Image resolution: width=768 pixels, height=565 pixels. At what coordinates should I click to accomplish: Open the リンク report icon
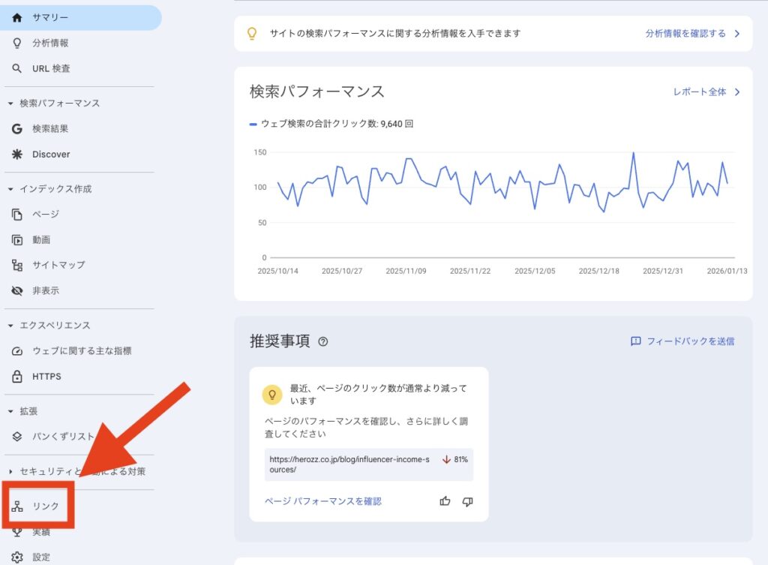coord(17,506)
